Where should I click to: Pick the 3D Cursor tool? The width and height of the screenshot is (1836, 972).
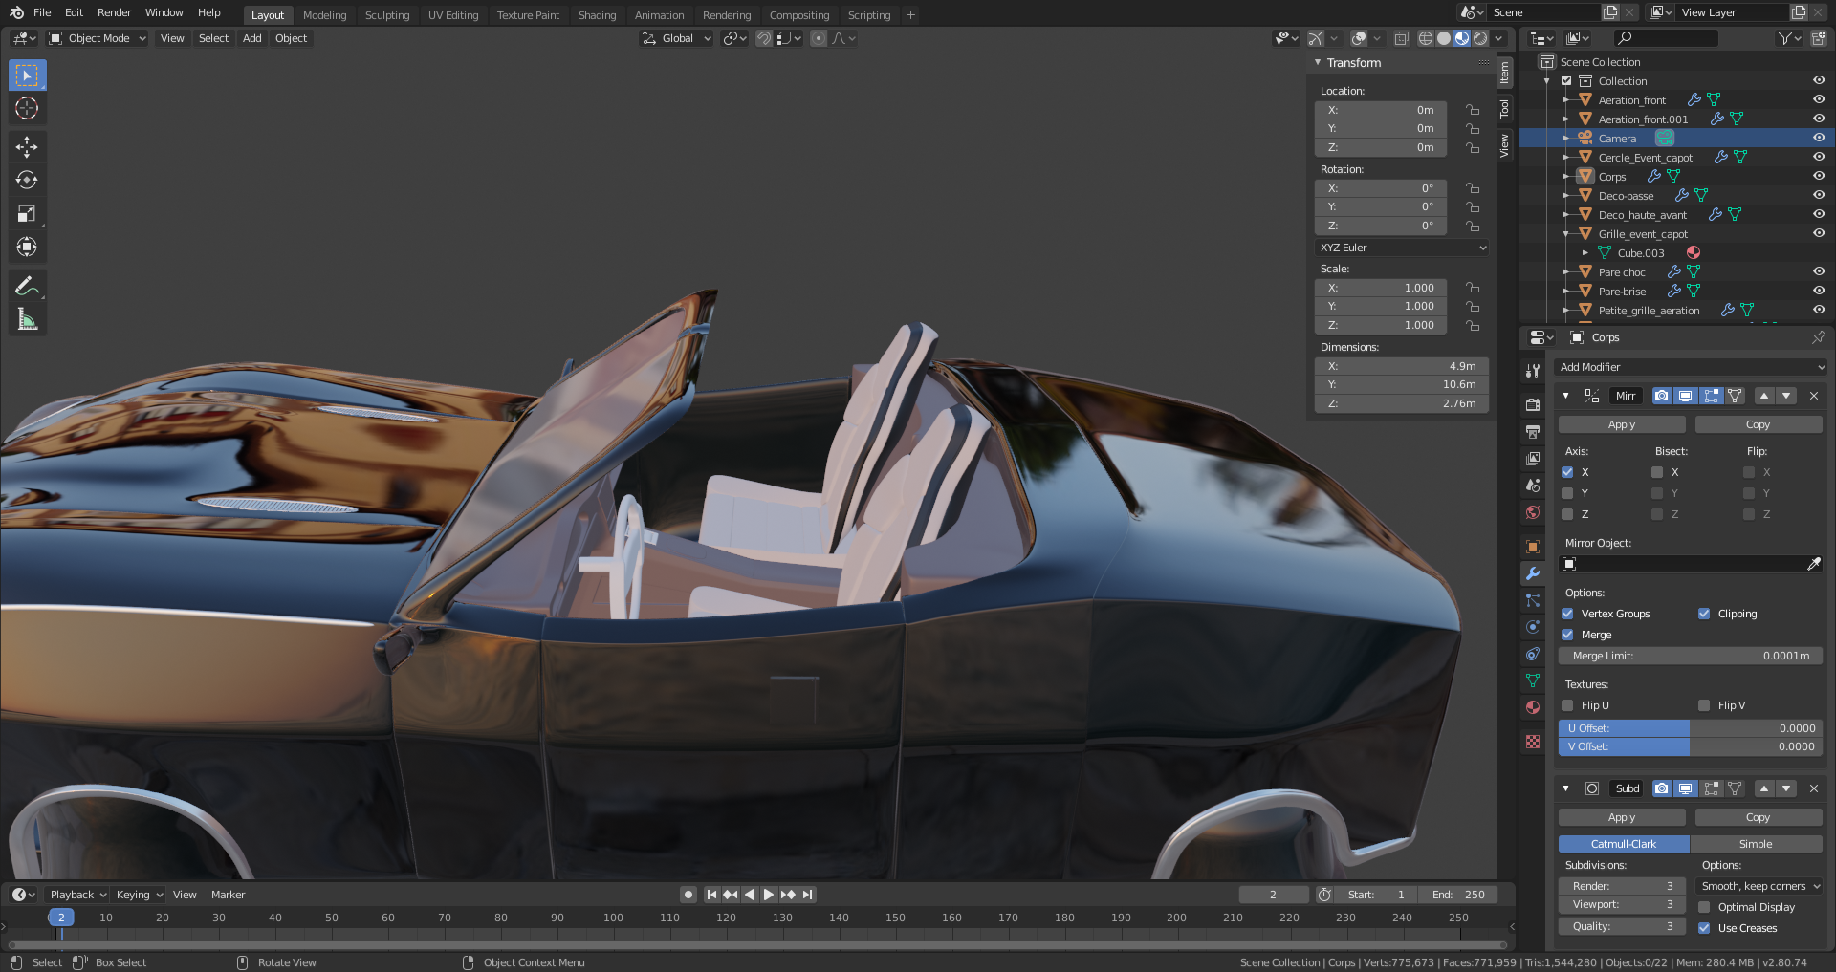click(x=27, y=108)
